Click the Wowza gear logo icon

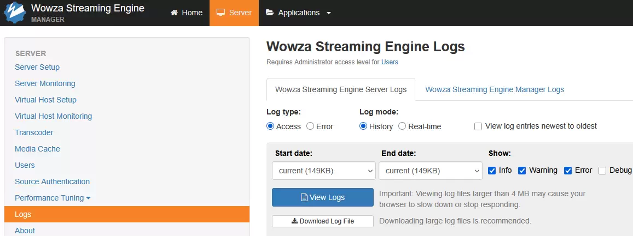[x=15, y=13]
